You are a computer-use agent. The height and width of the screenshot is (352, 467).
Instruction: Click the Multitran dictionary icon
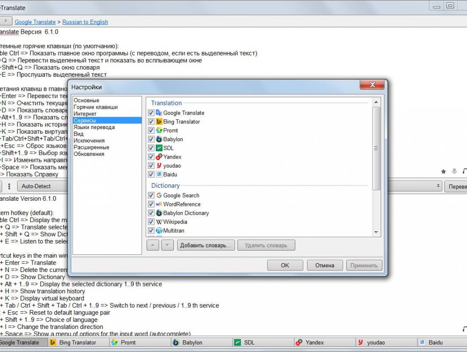(159, 230)
